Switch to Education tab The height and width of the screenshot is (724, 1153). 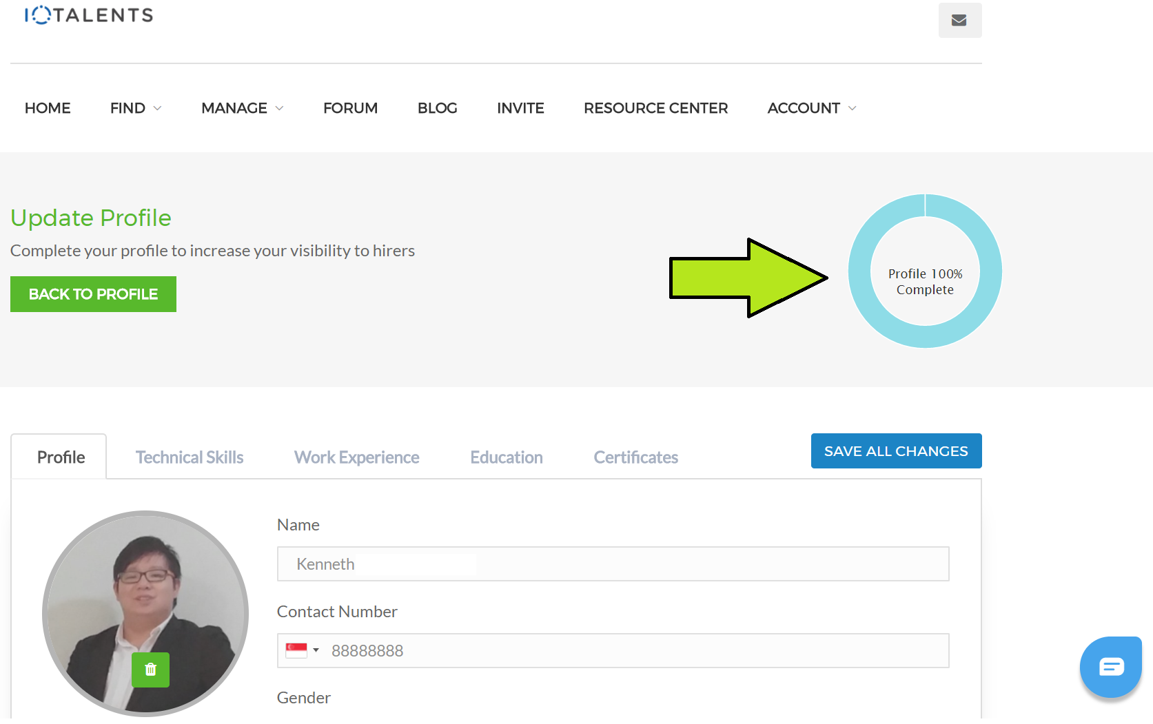point(507,457)
